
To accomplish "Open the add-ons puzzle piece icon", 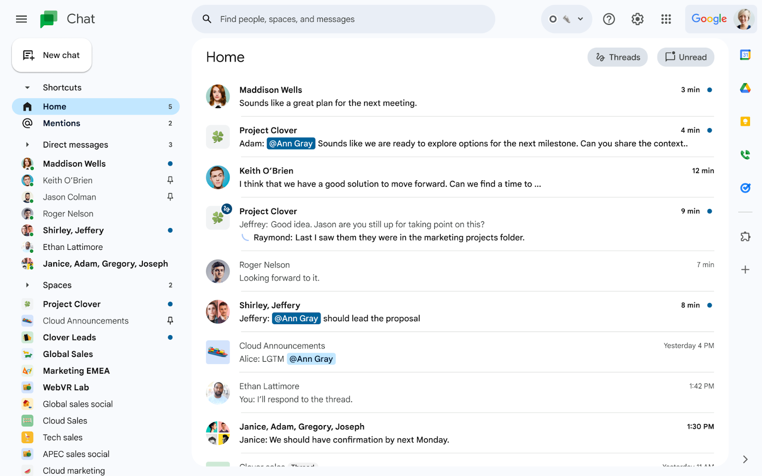I will pos(745,237).
